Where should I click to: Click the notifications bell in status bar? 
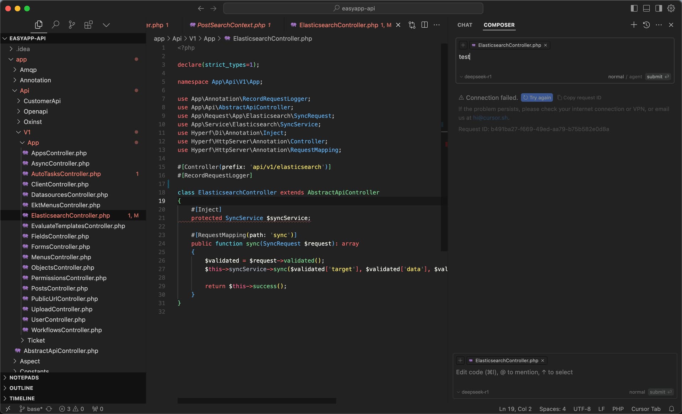pos(671,409)
